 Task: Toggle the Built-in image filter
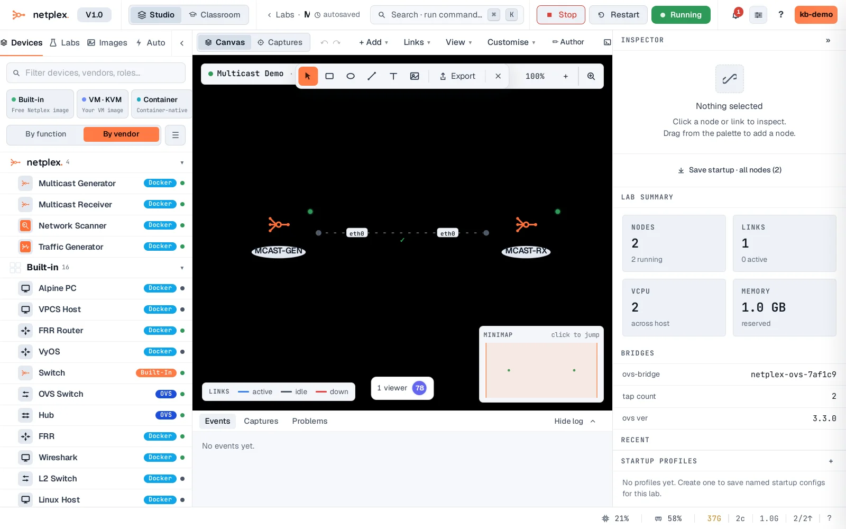40,104
